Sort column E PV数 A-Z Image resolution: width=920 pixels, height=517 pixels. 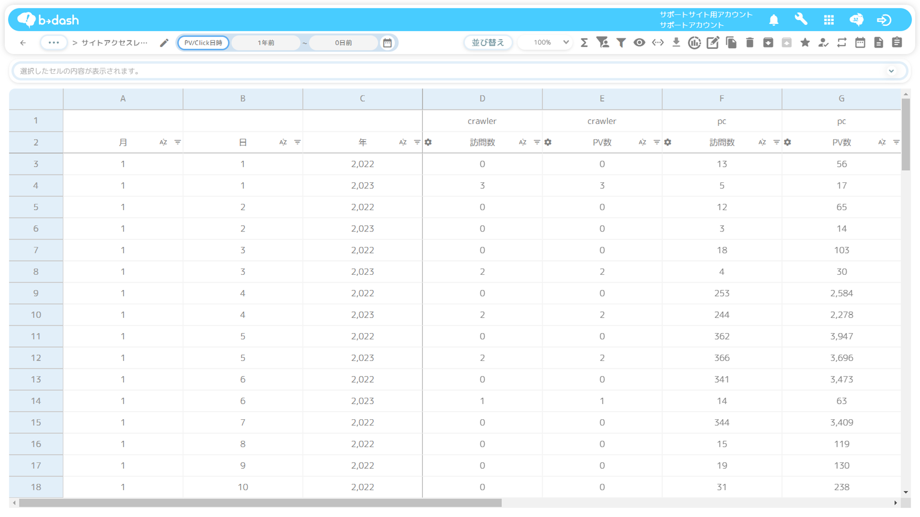(642, 143)
